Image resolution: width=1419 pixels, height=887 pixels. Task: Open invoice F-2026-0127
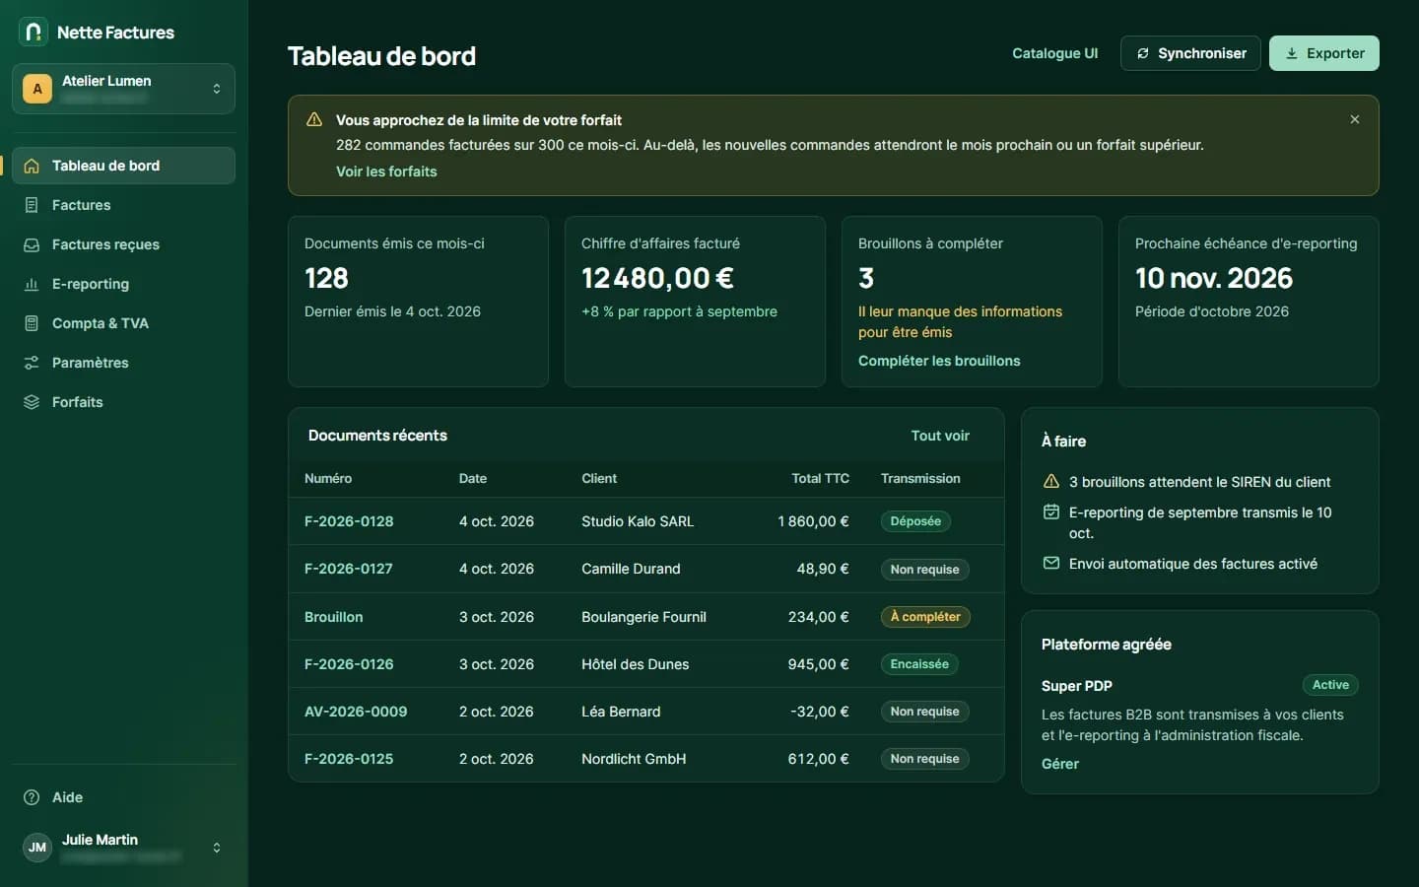pos(349,569)
